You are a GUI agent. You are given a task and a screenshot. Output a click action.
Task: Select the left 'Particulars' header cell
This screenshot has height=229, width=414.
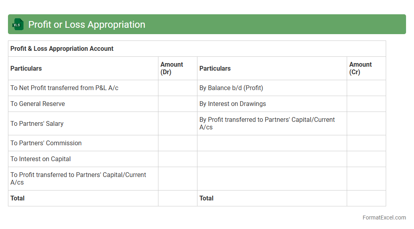click(x=26, y=68)
